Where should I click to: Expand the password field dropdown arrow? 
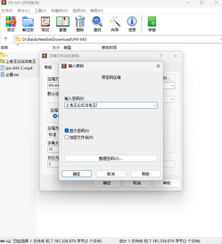click(155, 105)
